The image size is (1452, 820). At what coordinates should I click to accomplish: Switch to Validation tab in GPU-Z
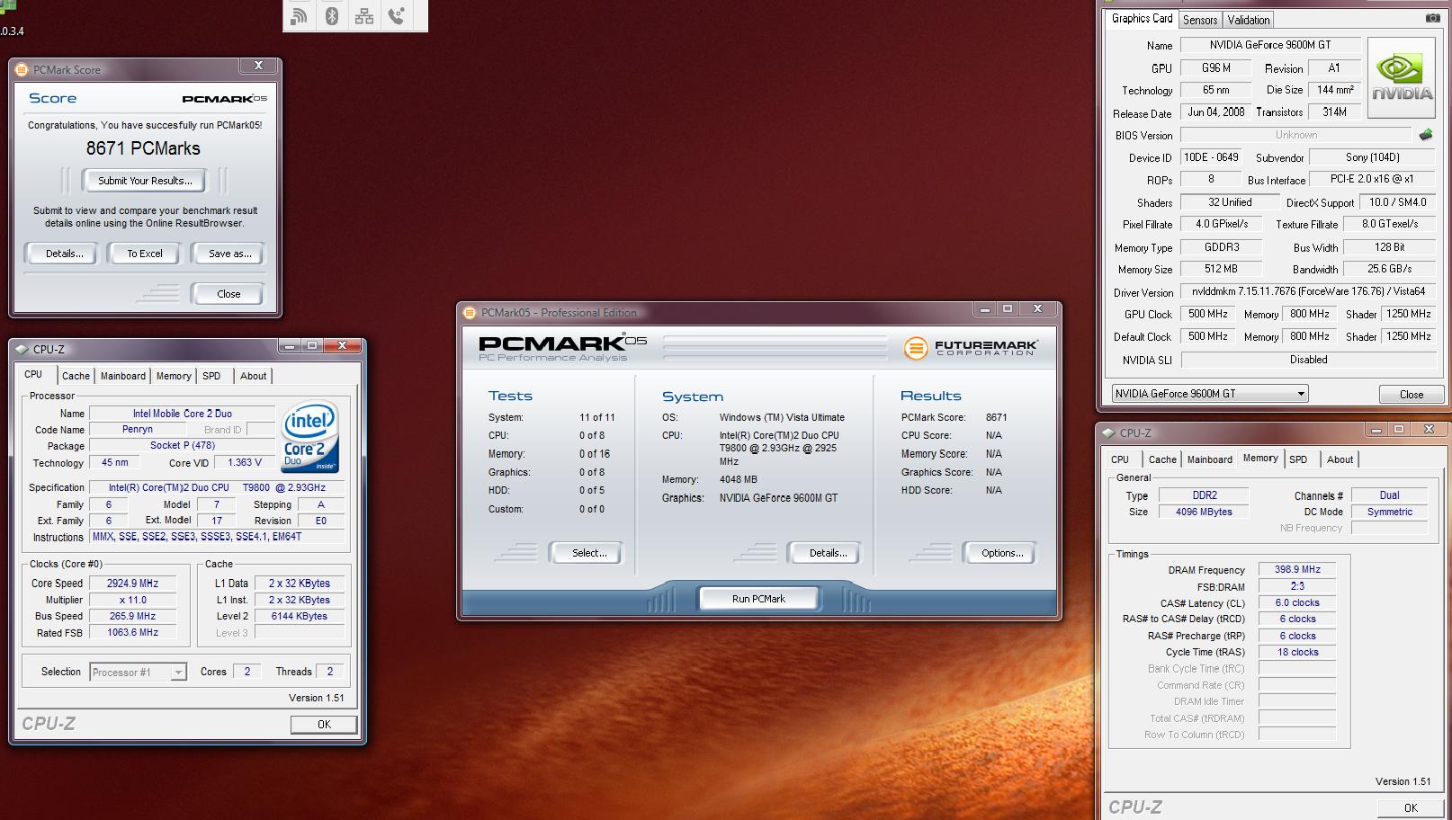tap(1249, 20)
